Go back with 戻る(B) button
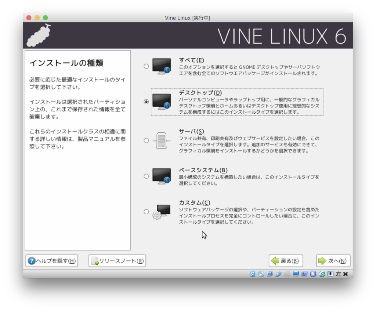Image resolution: width=376 pixels, height=311 pixels. pos(286,261)
